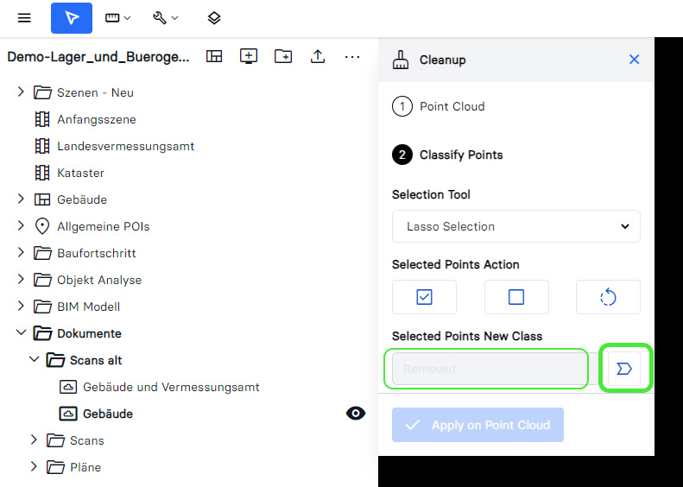Click the add screen view icon
683x487 pixels.
point(249,56)
